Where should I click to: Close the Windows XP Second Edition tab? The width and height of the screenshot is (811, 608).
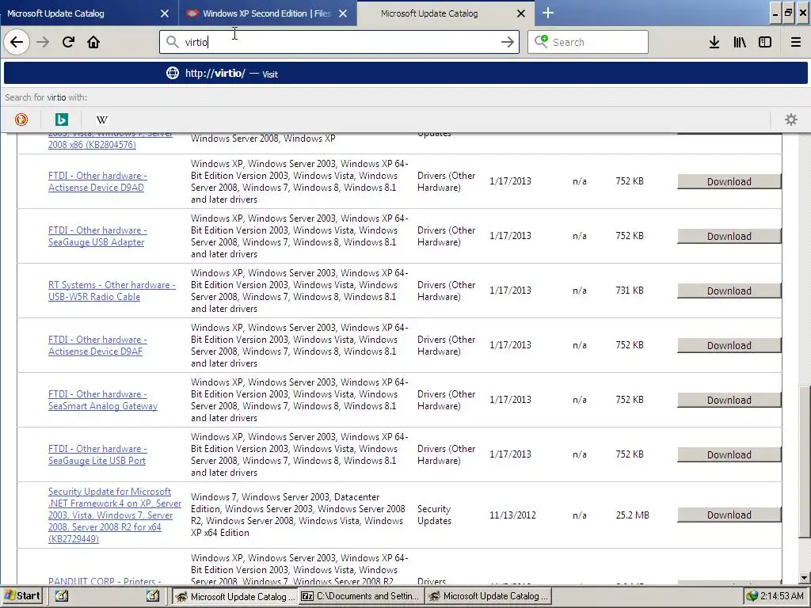pos(343,13)
